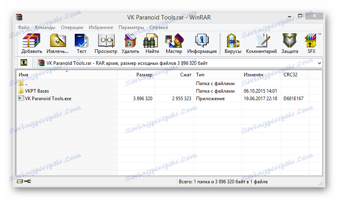Sort by the Изменён column header

[x=261, y=75]
